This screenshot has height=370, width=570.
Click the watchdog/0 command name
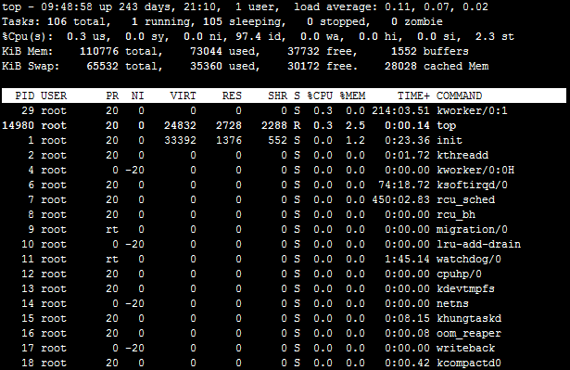click(x=469, y=259)
